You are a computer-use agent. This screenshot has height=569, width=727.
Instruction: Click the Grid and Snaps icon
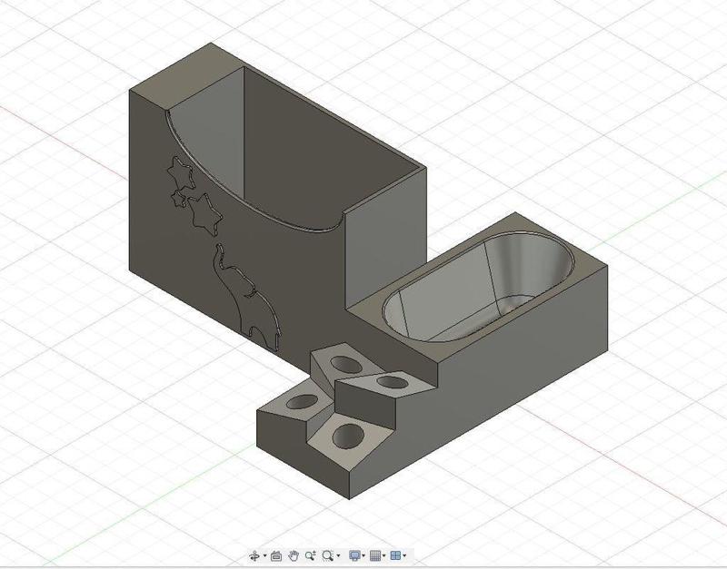[375, 555]
